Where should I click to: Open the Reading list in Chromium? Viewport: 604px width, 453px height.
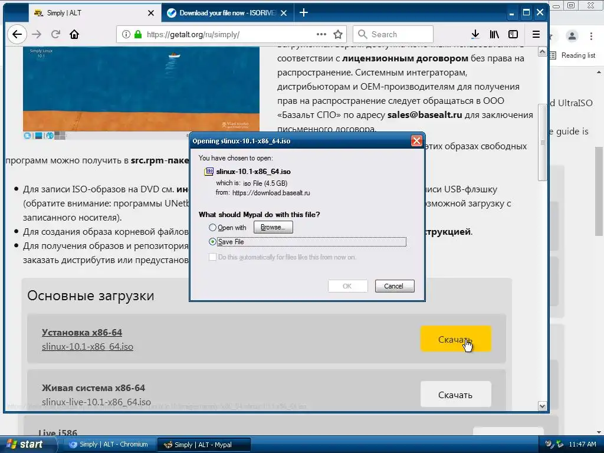[573, 55]
